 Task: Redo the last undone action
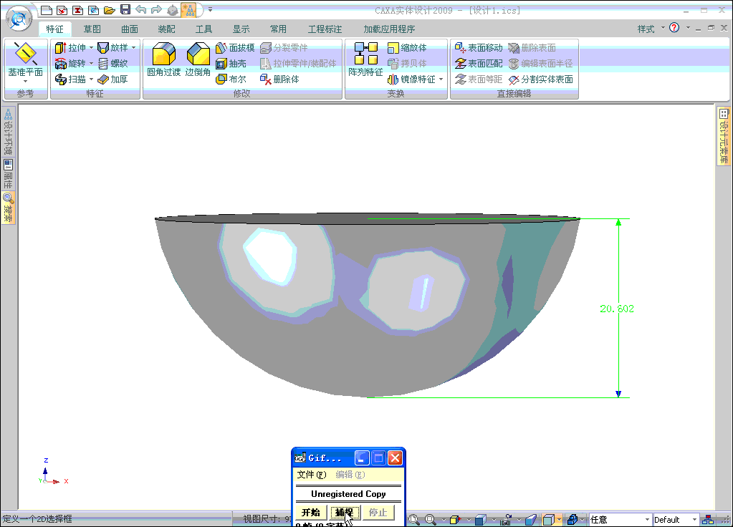click(x=157, y=10)
